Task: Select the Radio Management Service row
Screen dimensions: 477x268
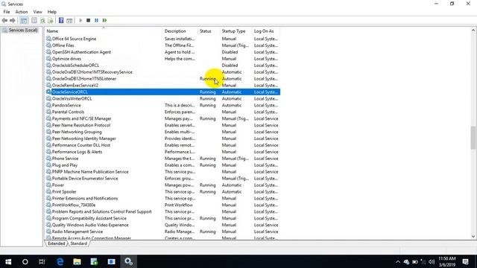Action: (x=162, y=232)
